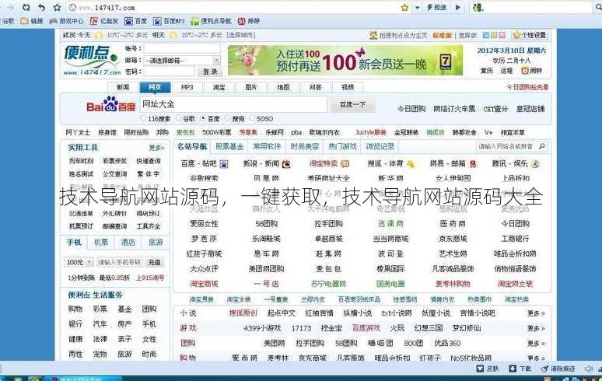The width and height of the screenshot is (602, 381).
Task: Open the 闹钟 alarm clock icon link
Action: (531, 71)
